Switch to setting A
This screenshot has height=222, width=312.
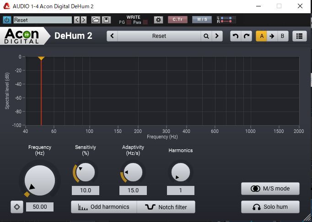(261, 36)
